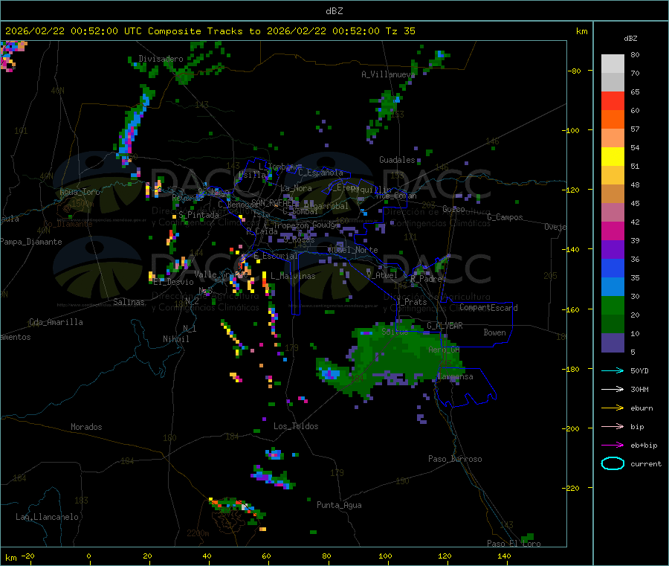Click the 'Cda_Amarilla' place label
Image resolution: width=669 pixels, height=566 pixels.
point(56,322)
